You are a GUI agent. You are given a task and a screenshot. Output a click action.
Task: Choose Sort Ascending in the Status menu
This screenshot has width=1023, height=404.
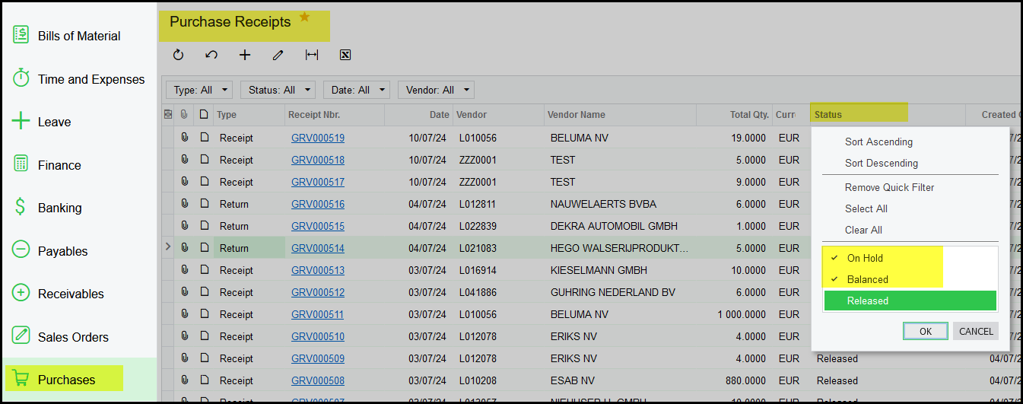[878, 142]
